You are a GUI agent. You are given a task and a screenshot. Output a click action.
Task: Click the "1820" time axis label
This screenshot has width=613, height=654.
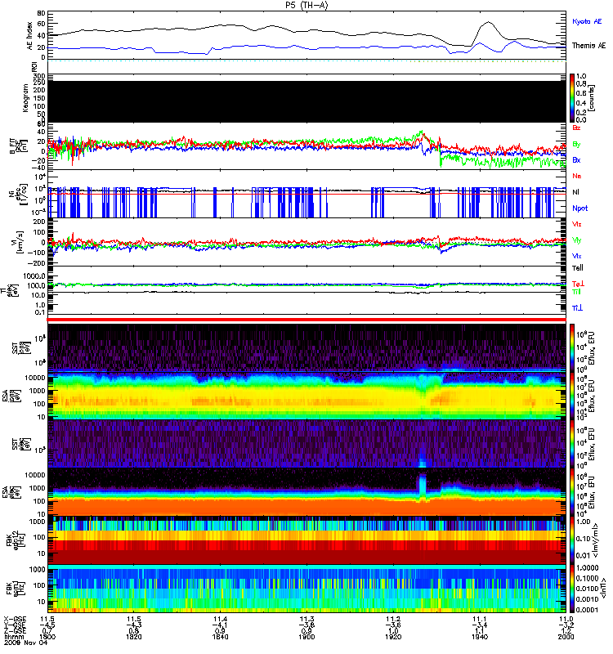[x=134, y=637]
